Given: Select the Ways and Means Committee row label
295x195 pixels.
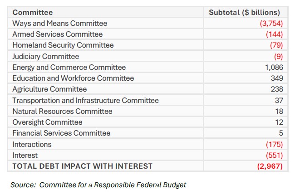Looking at the screenshot, I should [60, 23].
